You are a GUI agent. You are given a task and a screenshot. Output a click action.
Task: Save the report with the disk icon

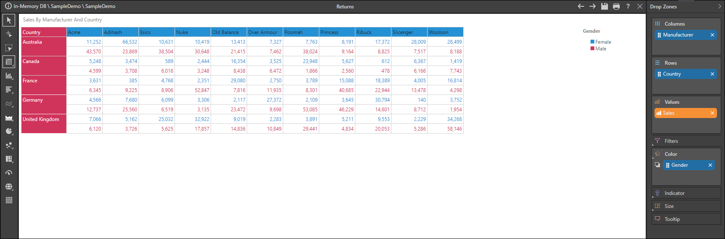(x=604, y=6)
